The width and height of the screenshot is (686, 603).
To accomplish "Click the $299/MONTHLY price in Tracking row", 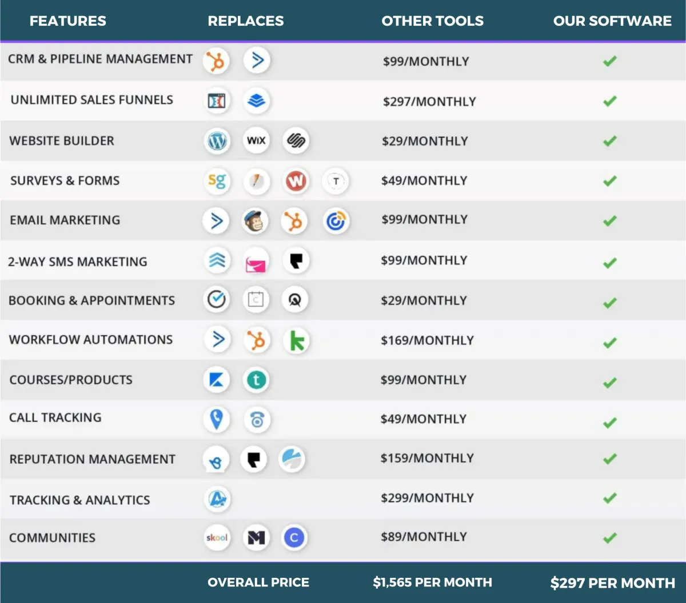I will point(427,498).
